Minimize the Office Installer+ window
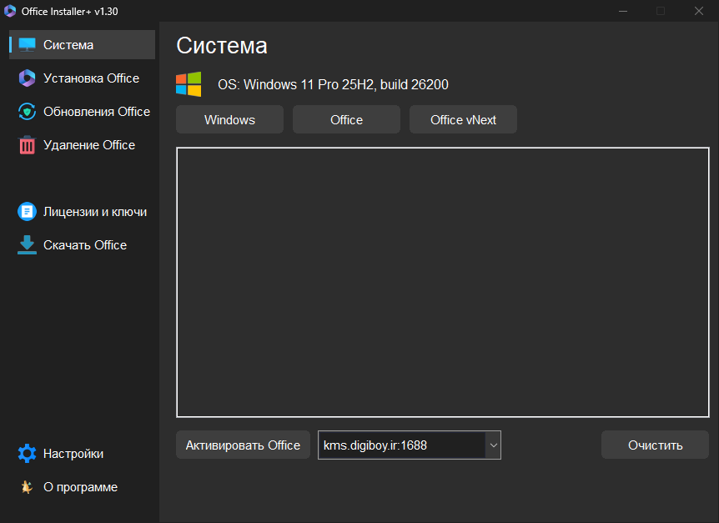 point(623,11)
